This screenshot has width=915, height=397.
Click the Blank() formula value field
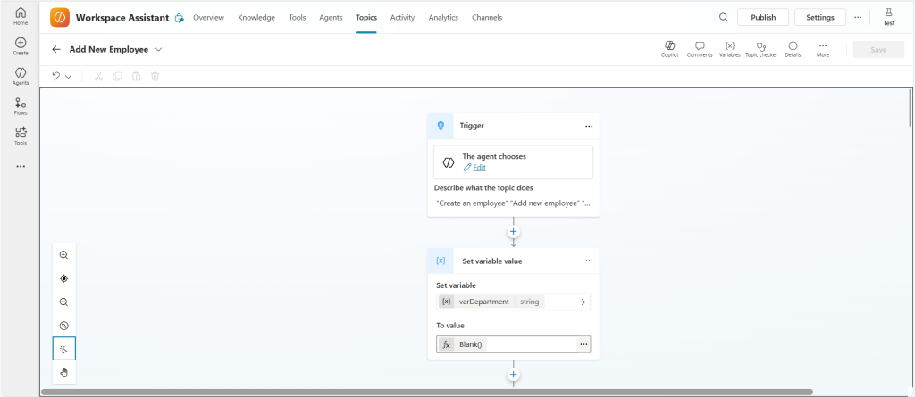[x=509, y=344]
